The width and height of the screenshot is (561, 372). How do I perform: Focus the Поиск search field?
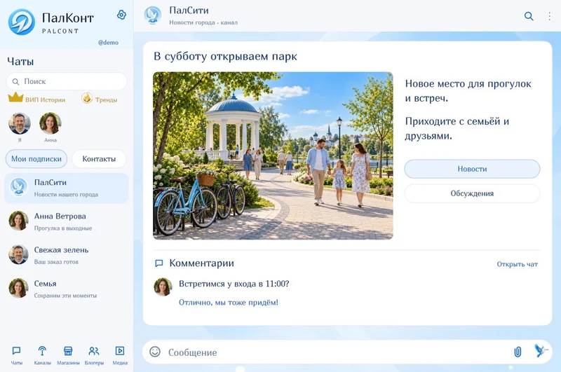tap(67, 81)
